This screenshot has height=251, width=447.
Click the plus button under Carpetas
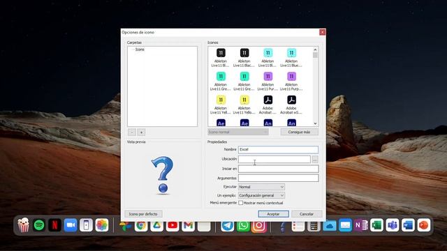[141, 132]
